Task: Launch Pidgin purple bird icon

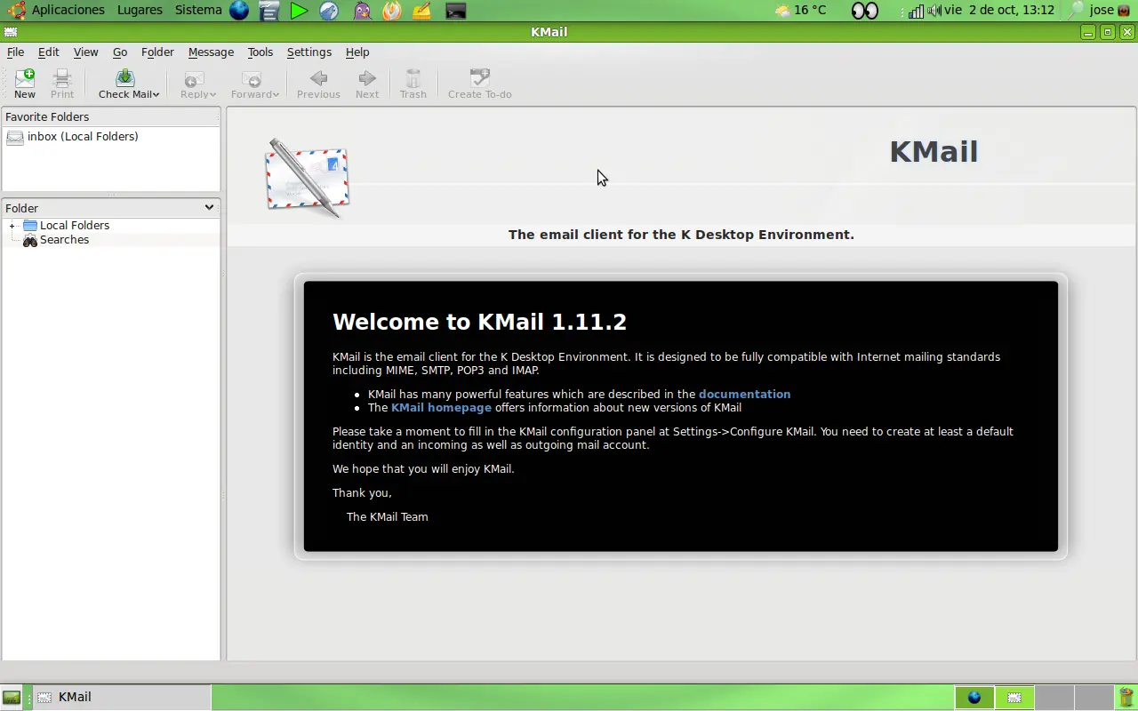Action: pyautogui.click(x=361, y=11)
